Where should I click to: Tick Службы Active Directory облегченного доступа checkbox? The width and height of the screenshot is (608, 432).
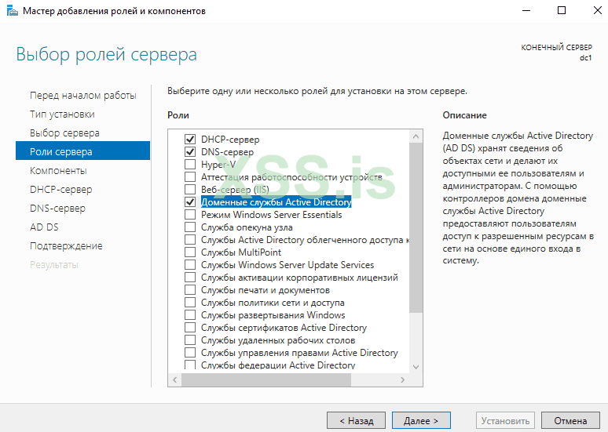click(x=190, y=240)
